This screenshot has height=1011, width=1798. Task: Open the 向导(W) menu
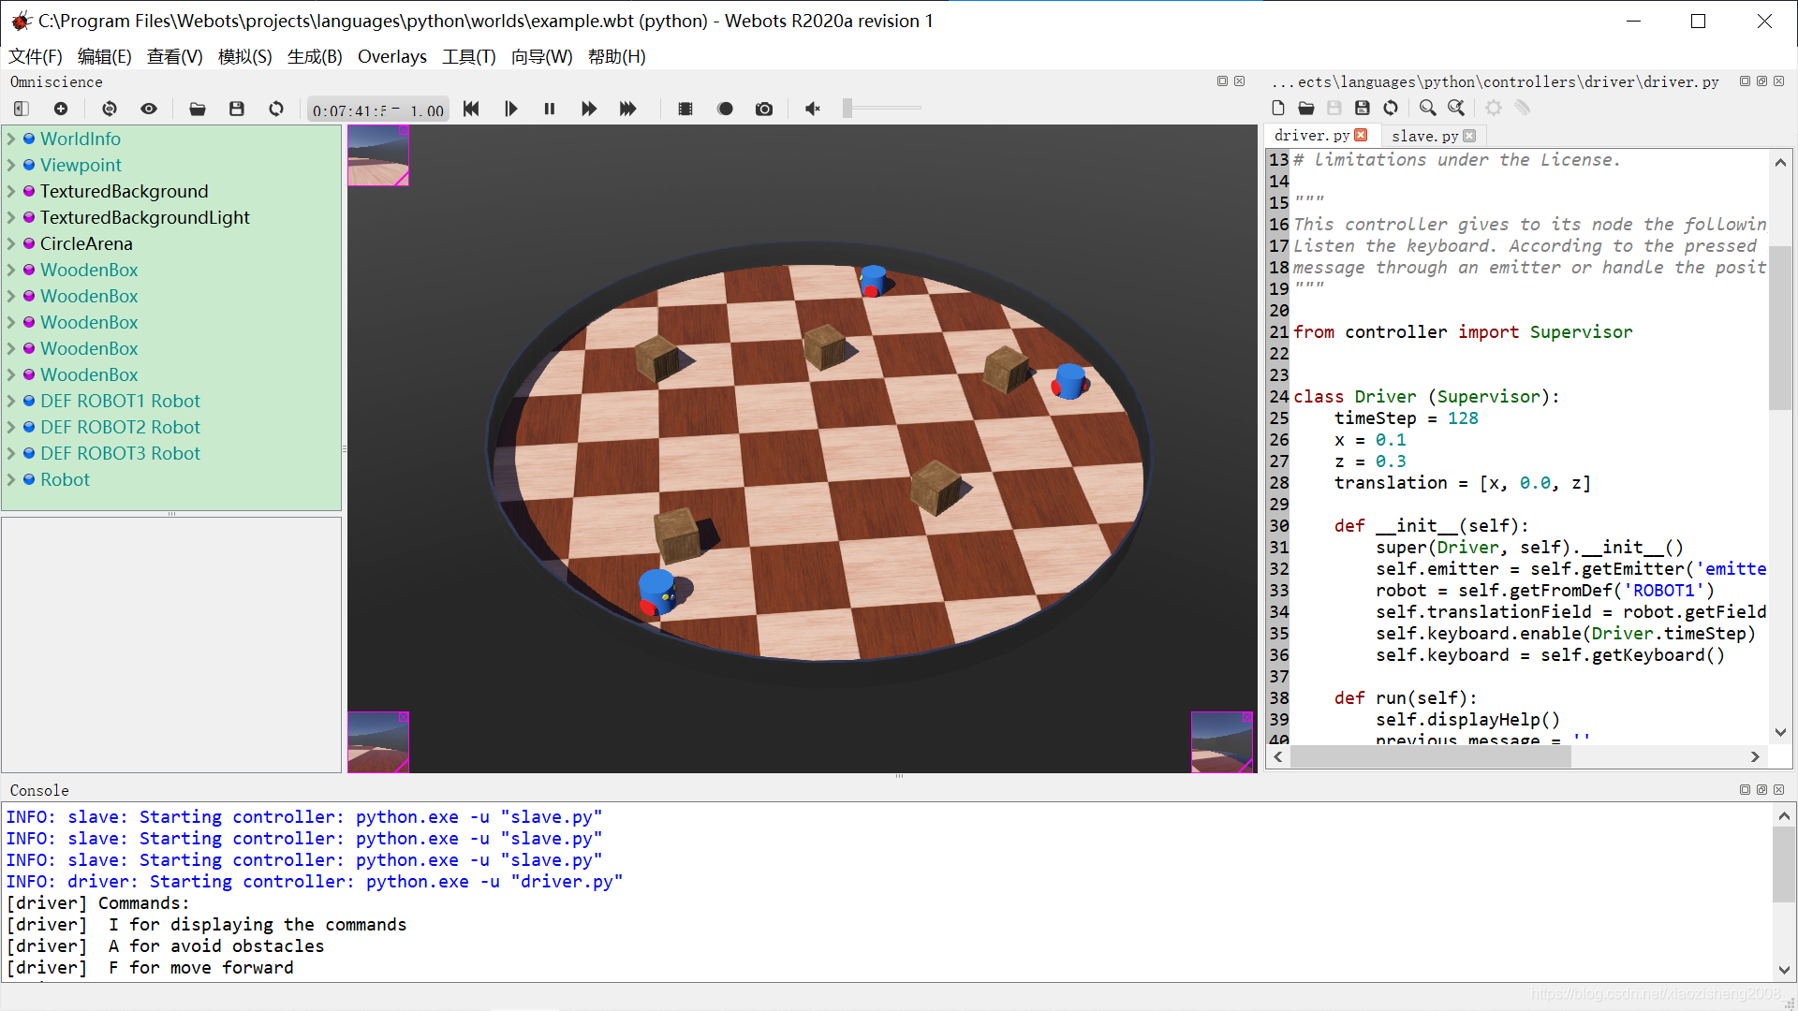[541, 56]
